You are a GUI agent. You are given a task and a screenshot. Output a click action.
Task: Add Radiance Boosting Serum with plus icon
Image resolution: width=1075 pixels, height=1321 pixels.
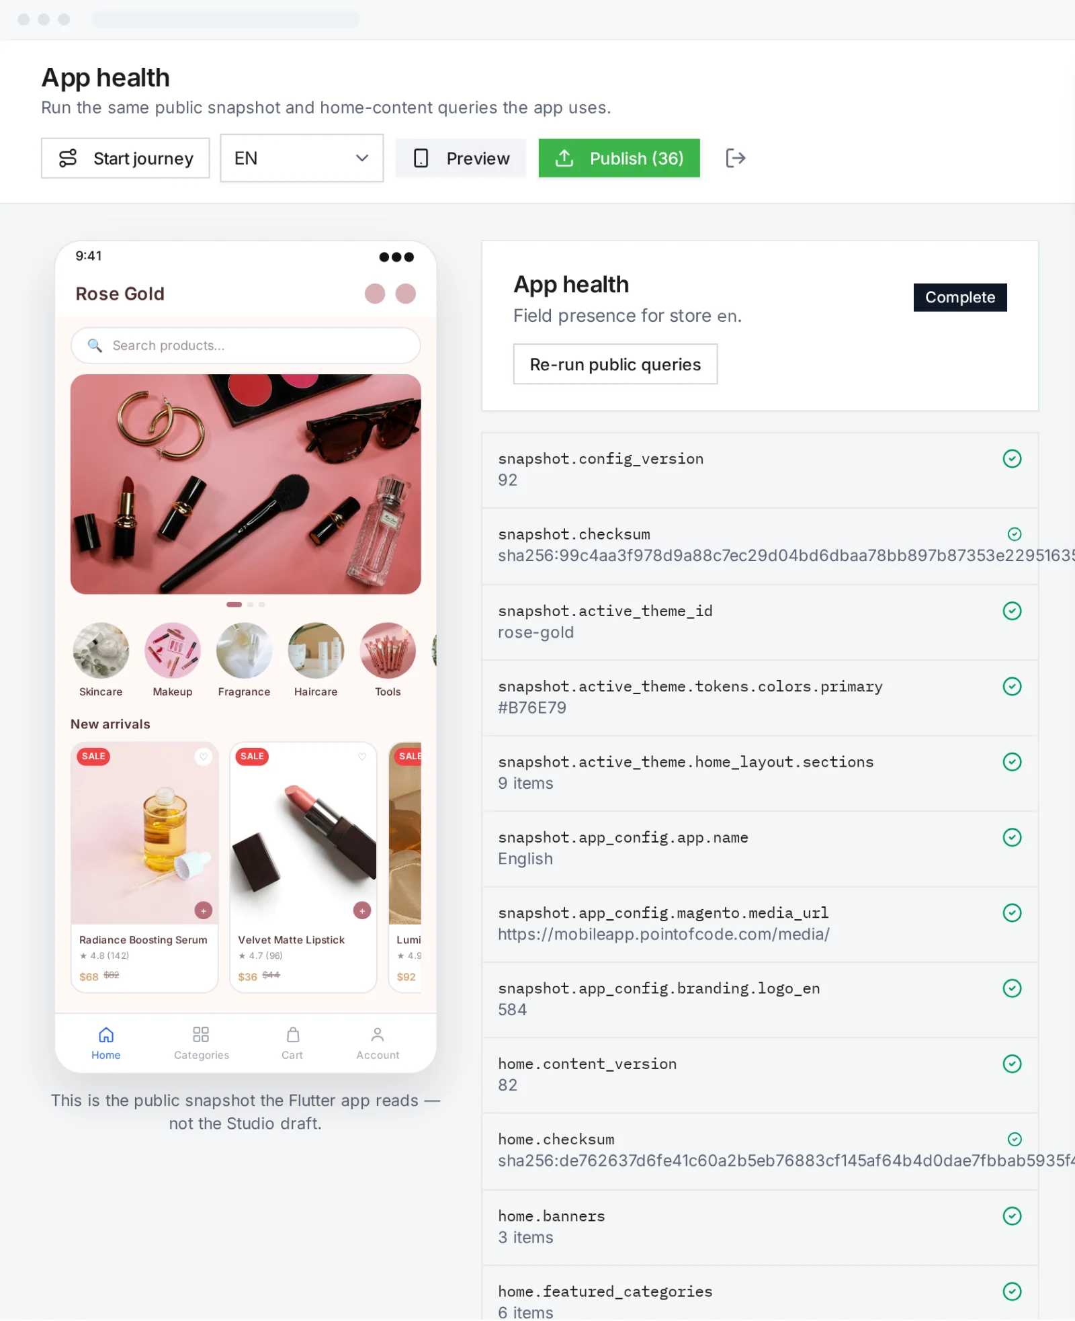click(x=203, y=910)
